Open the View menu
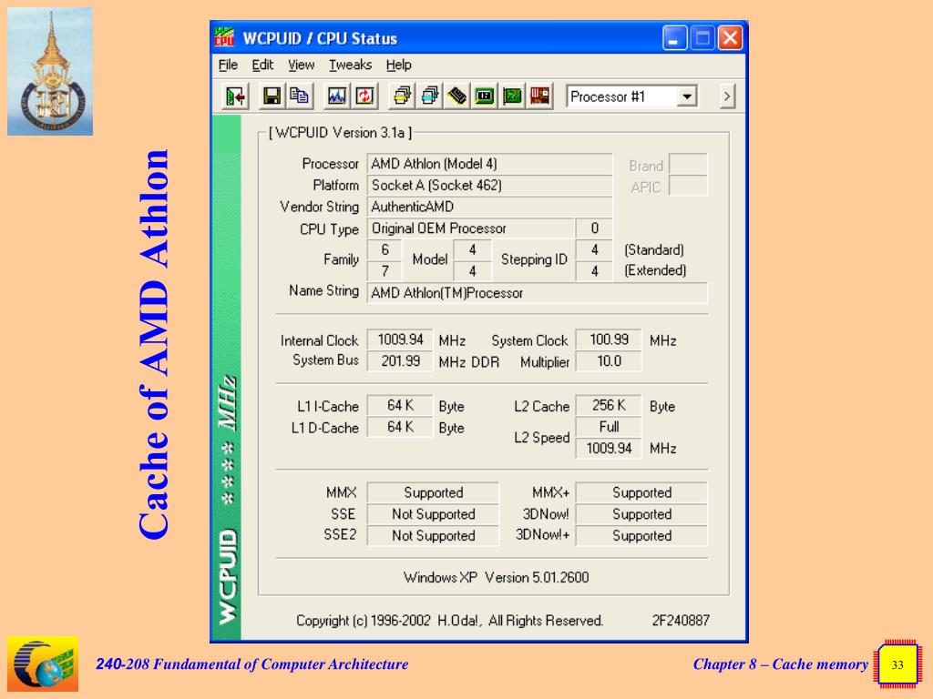This screenshot has width=933, height=699. point(301,65)
